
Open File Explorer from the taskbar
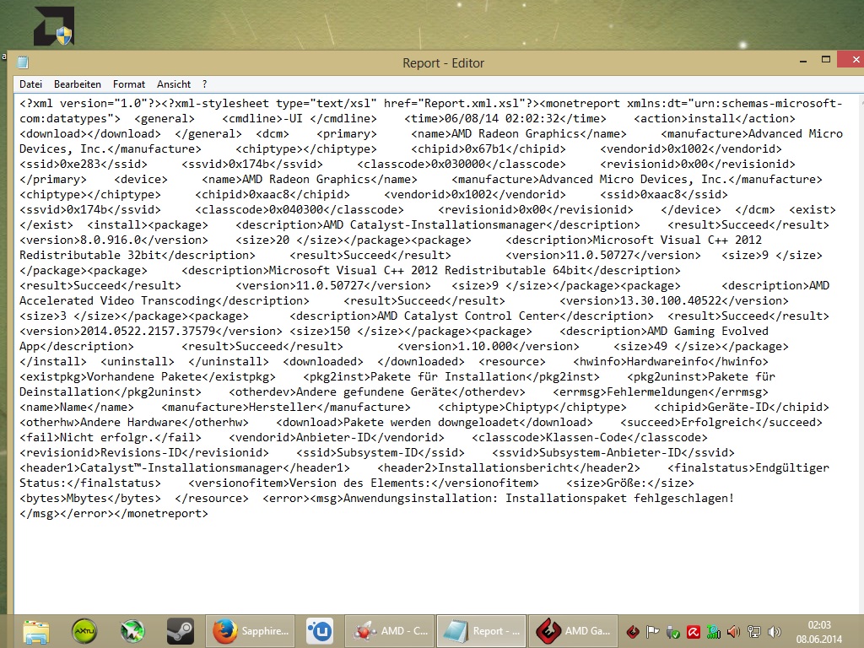coord(35,631)
